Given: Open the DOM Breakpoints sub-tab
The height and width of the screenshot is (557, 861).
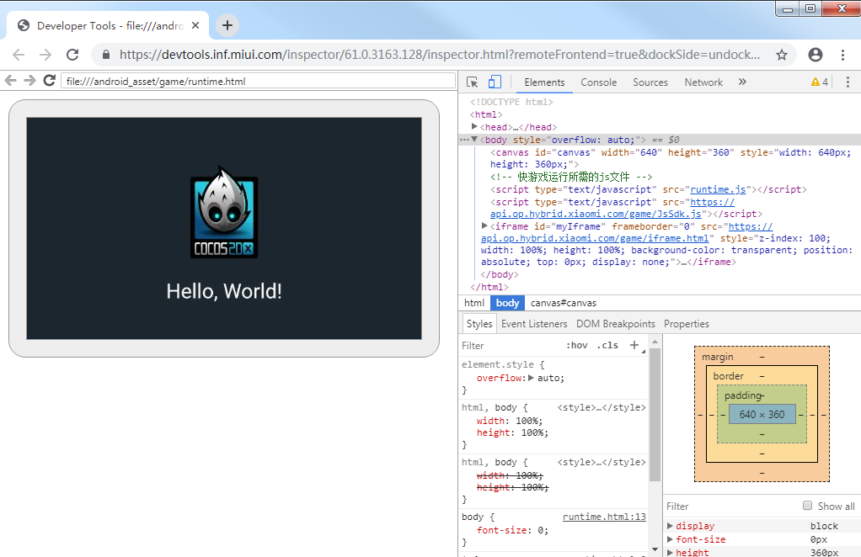Looking at the screenshot, I should coord(616,324).
